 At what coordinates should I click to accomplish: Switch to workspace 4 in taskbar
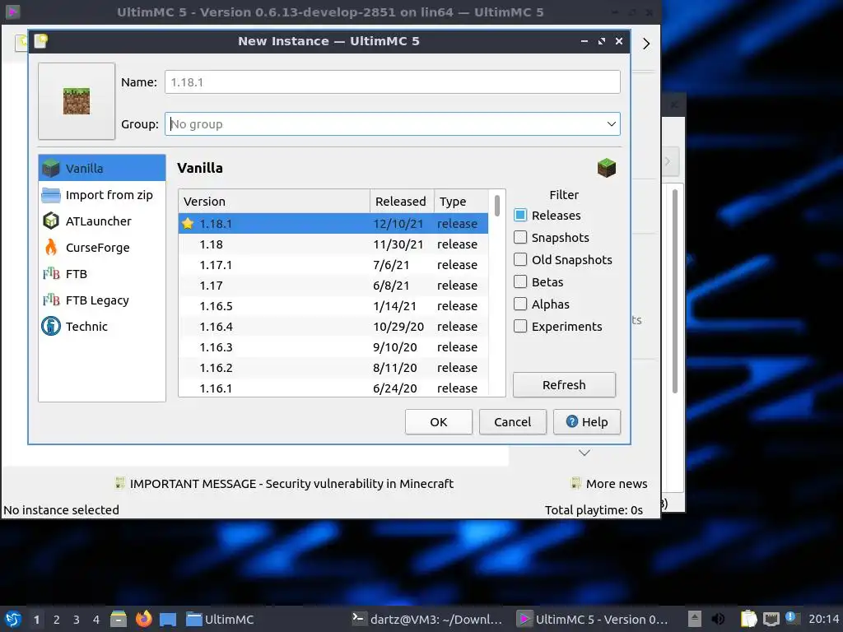click(x=96, y=620)
